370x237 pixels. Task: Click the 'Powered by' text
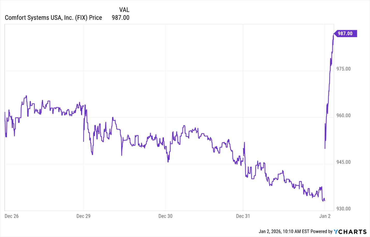(x=321, y=232)
